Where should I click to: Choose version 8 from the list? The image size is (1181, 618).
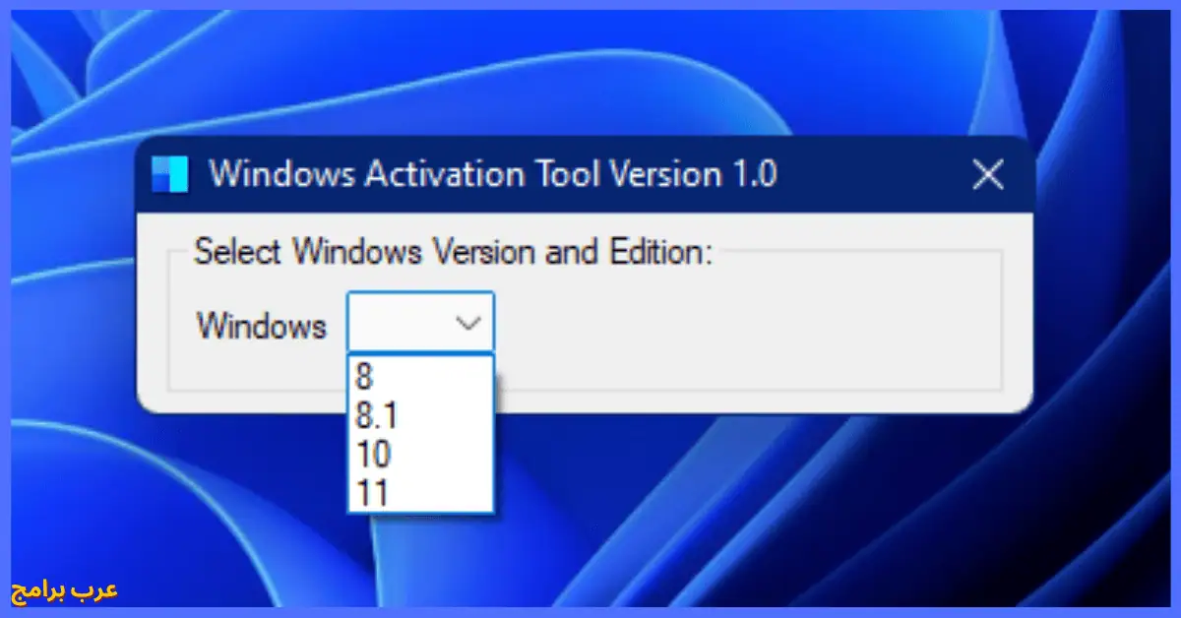(x=421, y=377)
